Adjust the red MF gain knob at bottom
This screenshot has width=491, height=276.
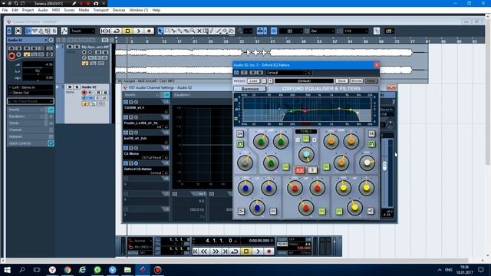point(306,208)
